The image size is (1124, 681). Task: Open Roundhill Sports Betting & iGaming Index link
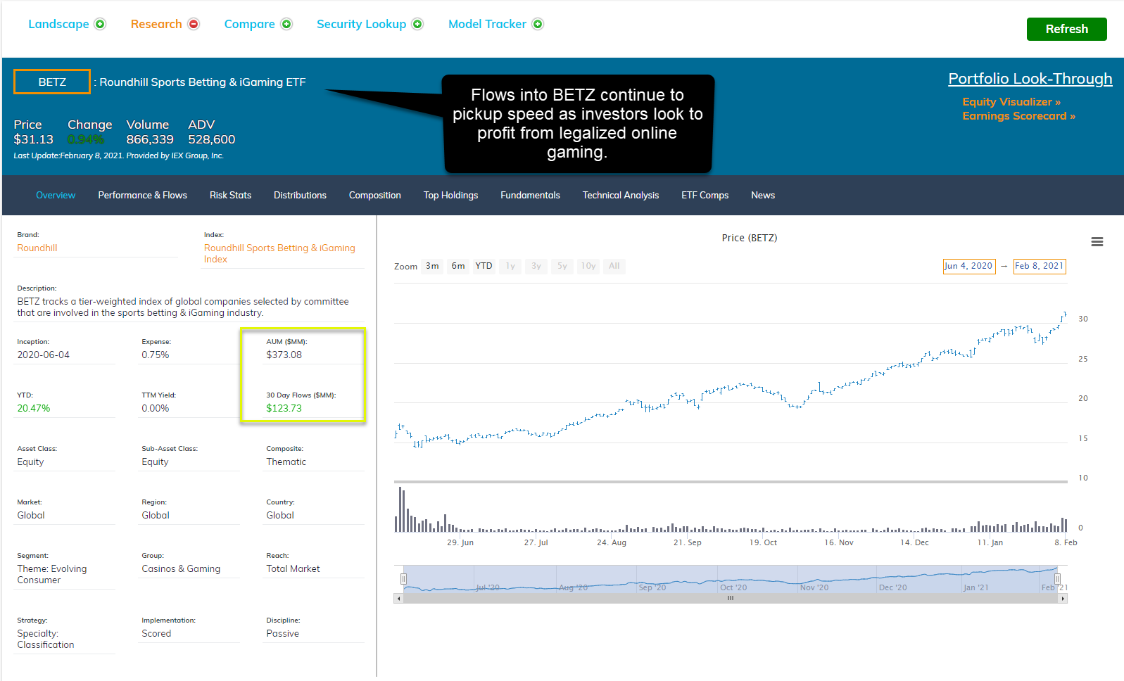(279, 254)
